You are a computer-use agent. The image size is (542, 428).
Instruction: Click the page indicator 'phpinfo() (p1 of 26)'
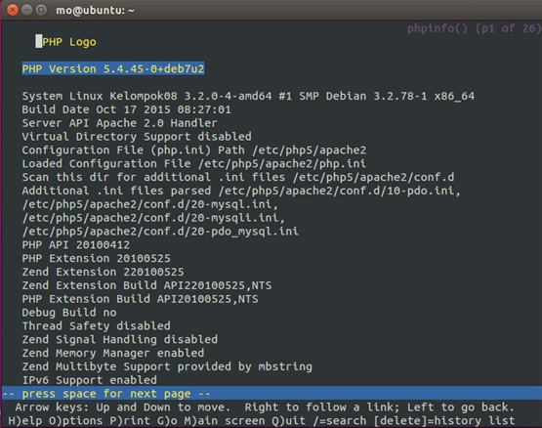[474, 28]
